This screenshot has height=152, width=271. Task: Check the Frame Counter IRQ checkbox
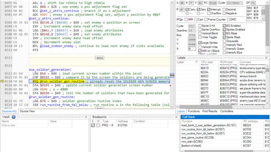(206, 19)
